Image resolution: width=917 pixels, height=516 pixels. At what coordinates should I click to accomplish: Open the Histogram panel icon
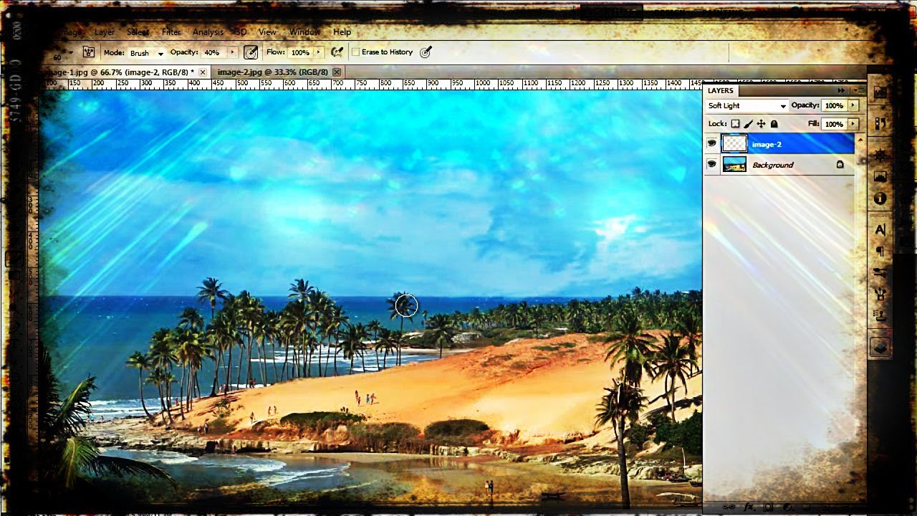tap(880, 176)
